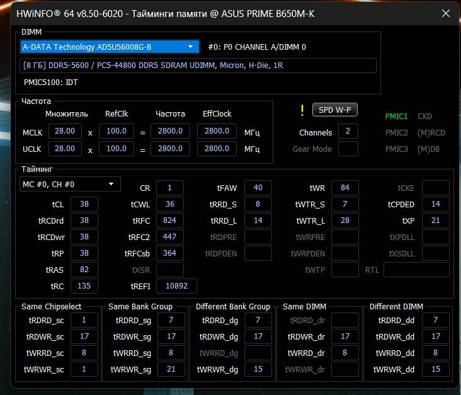Image resolution: width=461 pixels, height=395 pixels.
Task: Click the PMIC5100: IDT text
Action: 51,83
